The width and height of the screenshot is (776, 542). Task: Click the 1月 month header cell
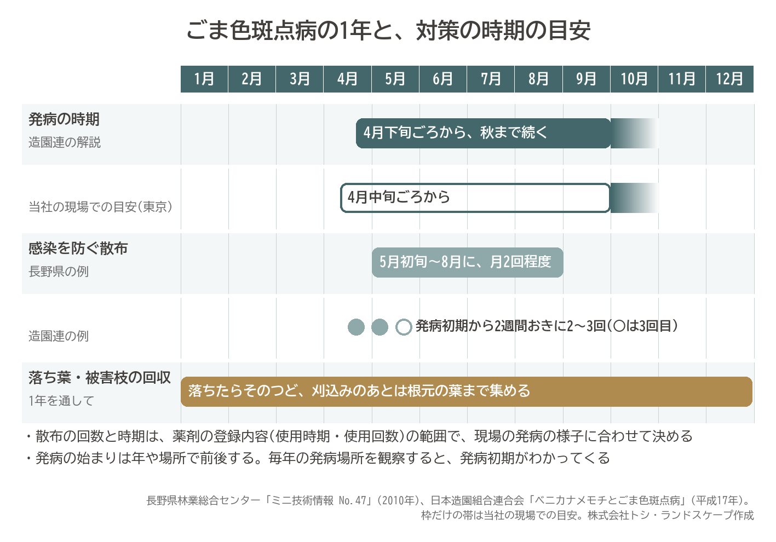coord(204,79)
